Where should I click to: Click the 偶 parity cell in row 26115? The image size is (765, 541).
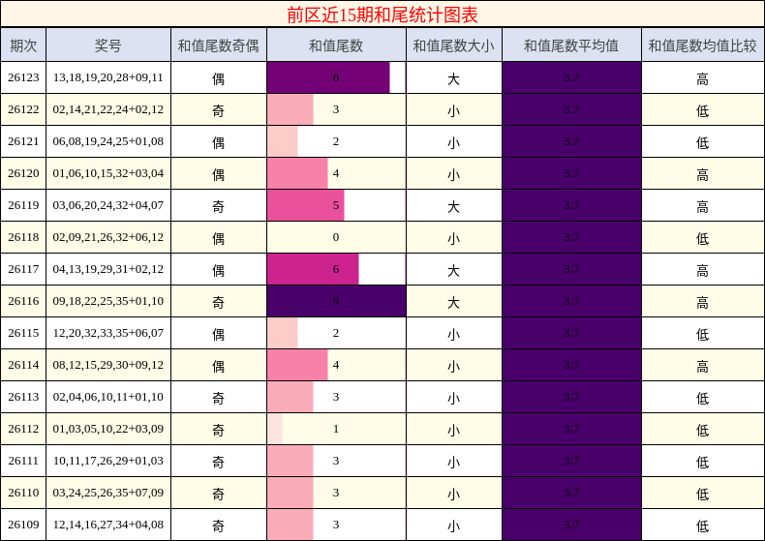click(219, 333)
